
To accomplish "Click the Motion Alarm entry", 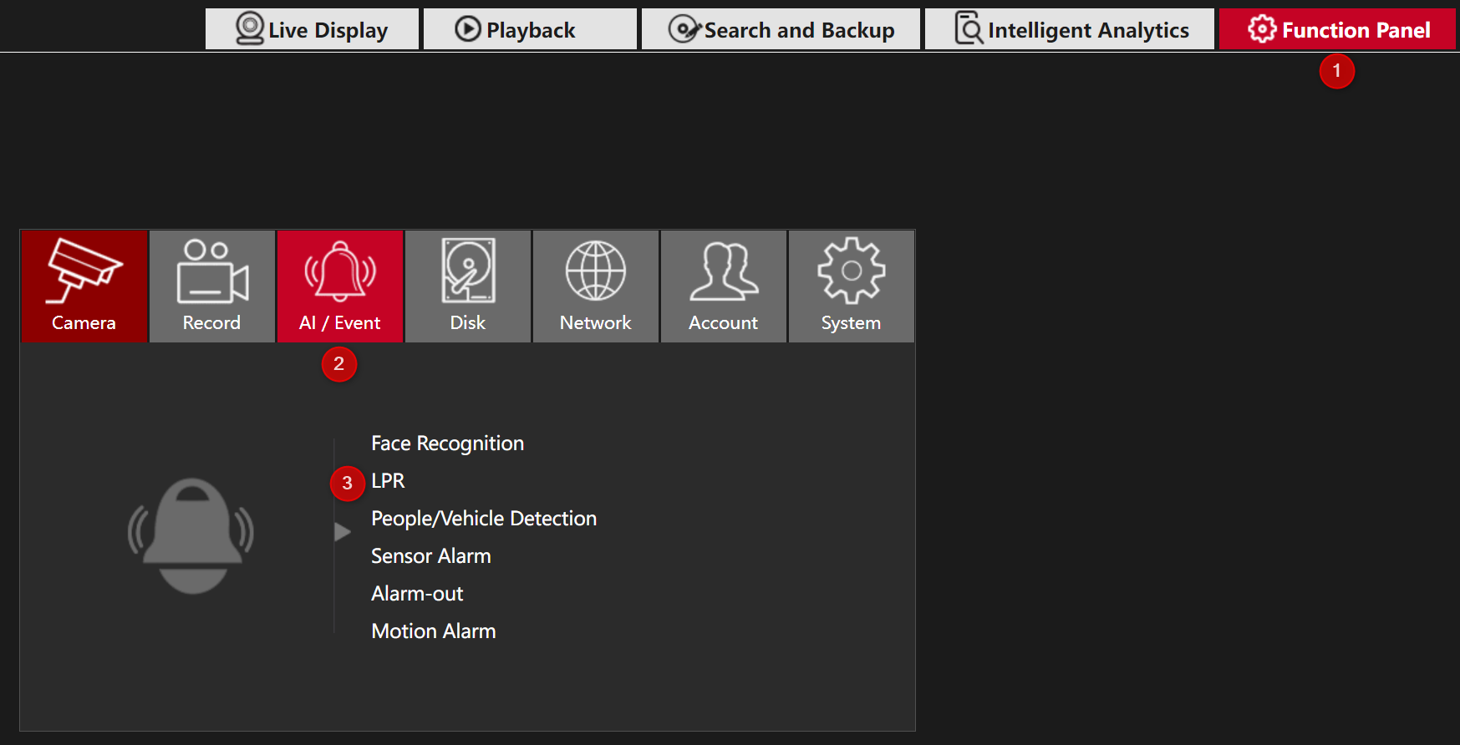I will click(433, 631).
